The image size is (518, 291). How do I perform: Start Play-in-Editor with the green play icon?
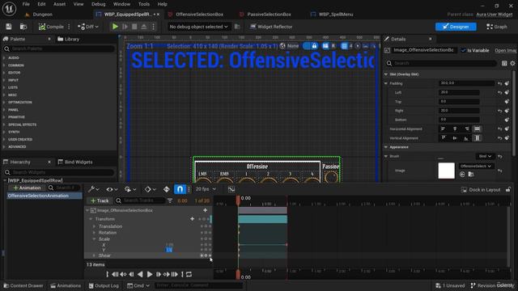click(115, 27)
